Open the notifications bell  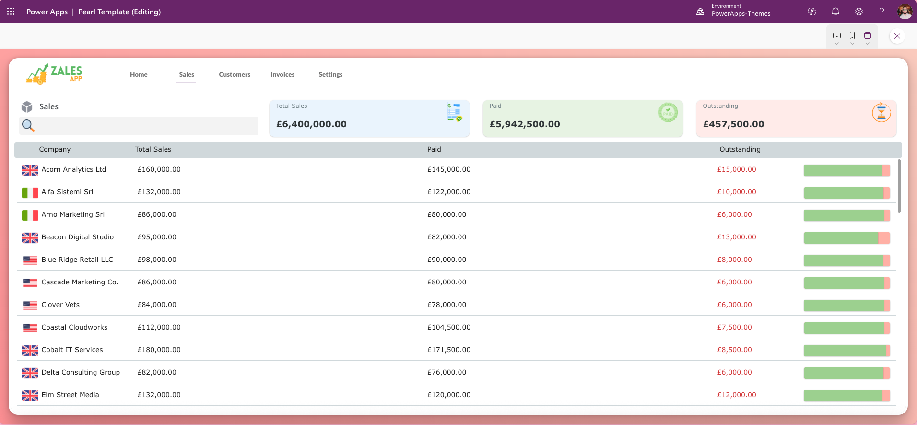(x=835, y=12)
